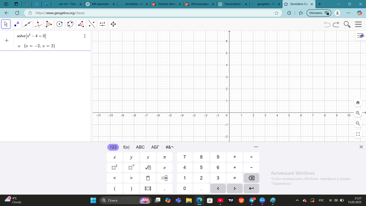Click the graphics view Home button
This screenshot has width=366, height=206.
point(358,102)
